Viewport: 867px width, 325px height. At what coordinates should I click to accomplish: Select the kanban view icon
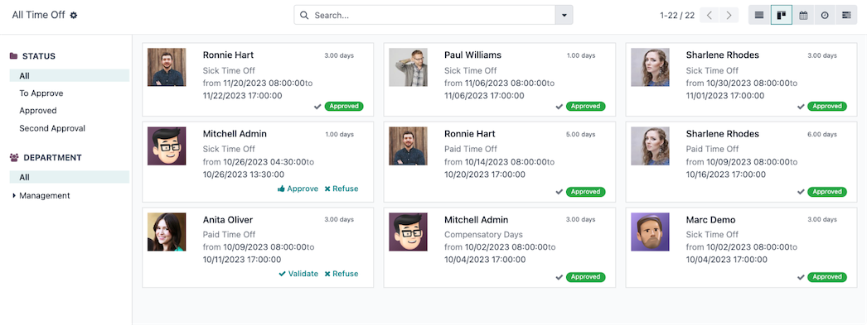782,16
